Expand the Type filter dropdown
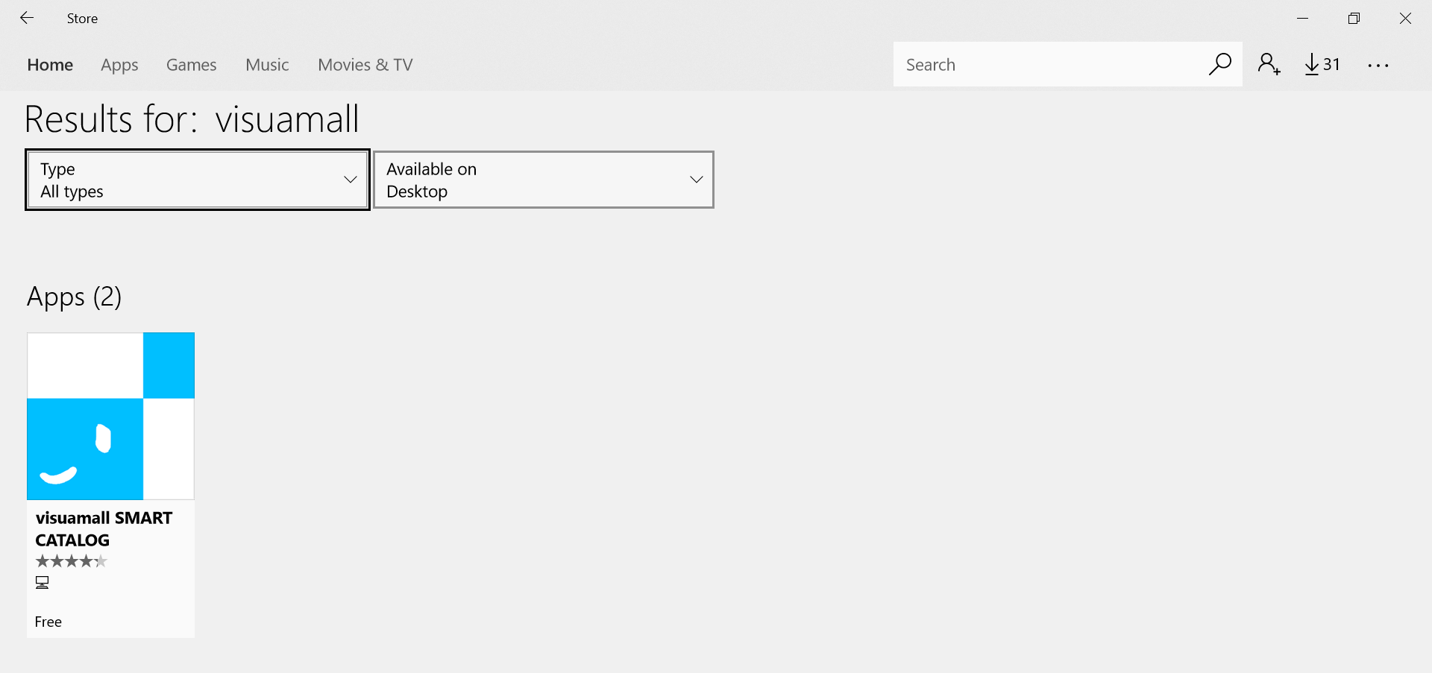The height and width of the screenshot is (673, 1432). tap(198, 180)
